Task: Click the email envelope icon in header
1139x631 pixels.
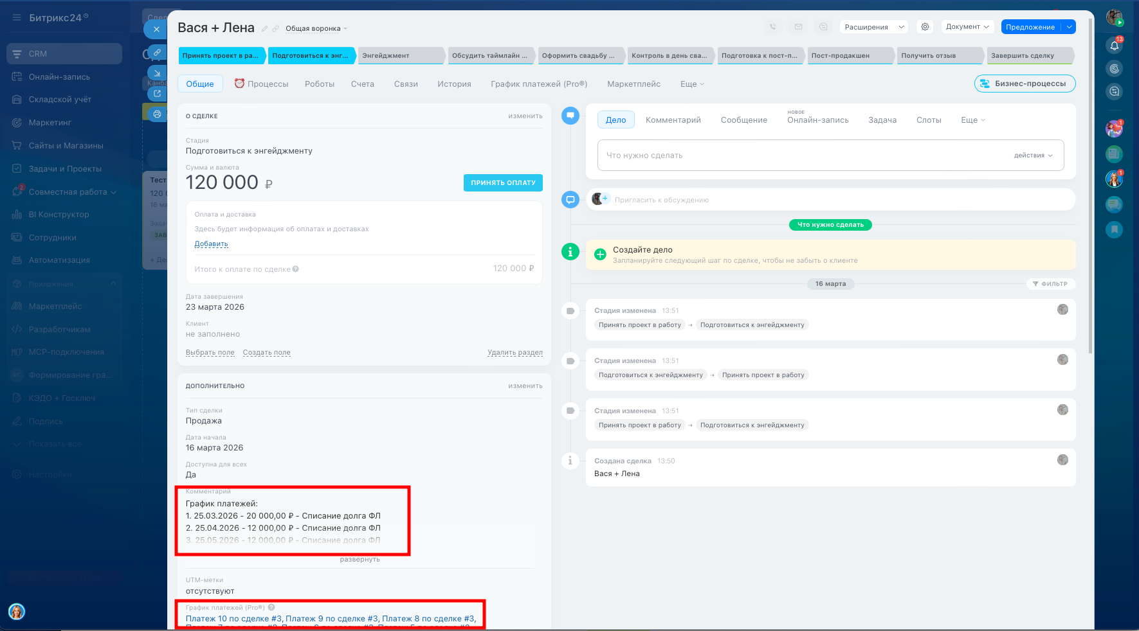Action: [798, 27]
